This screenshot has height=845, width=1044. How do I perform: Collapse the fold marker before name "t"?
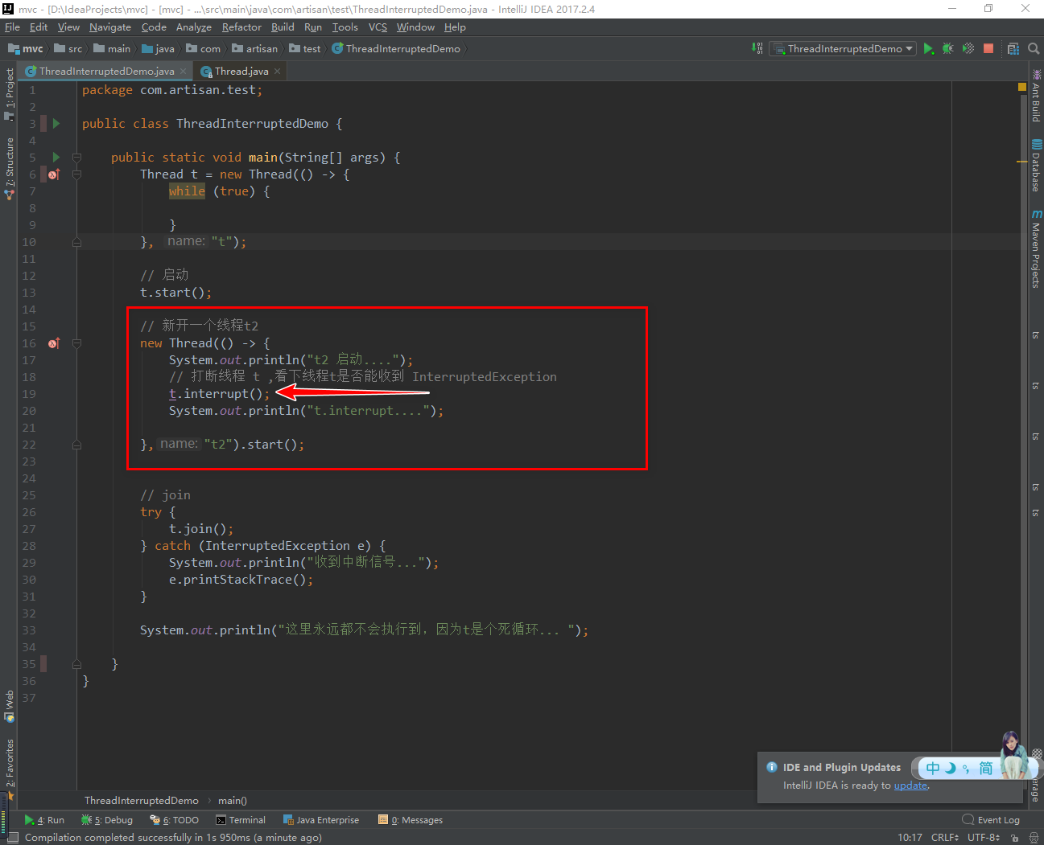[x=76, y=242]
